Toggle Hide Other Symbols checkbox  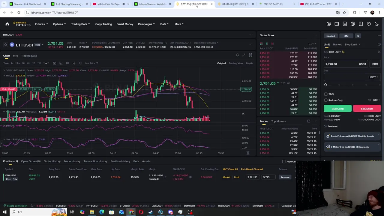click(284, 162)
